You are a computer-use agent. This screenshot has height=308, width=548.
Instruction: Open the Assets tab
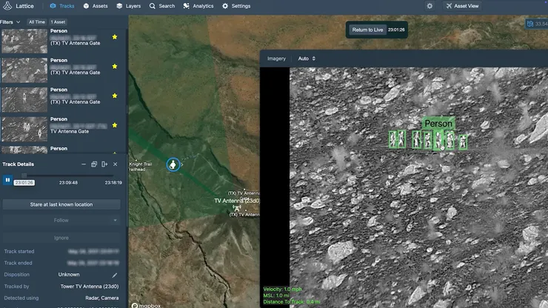[x=95, y=6]
